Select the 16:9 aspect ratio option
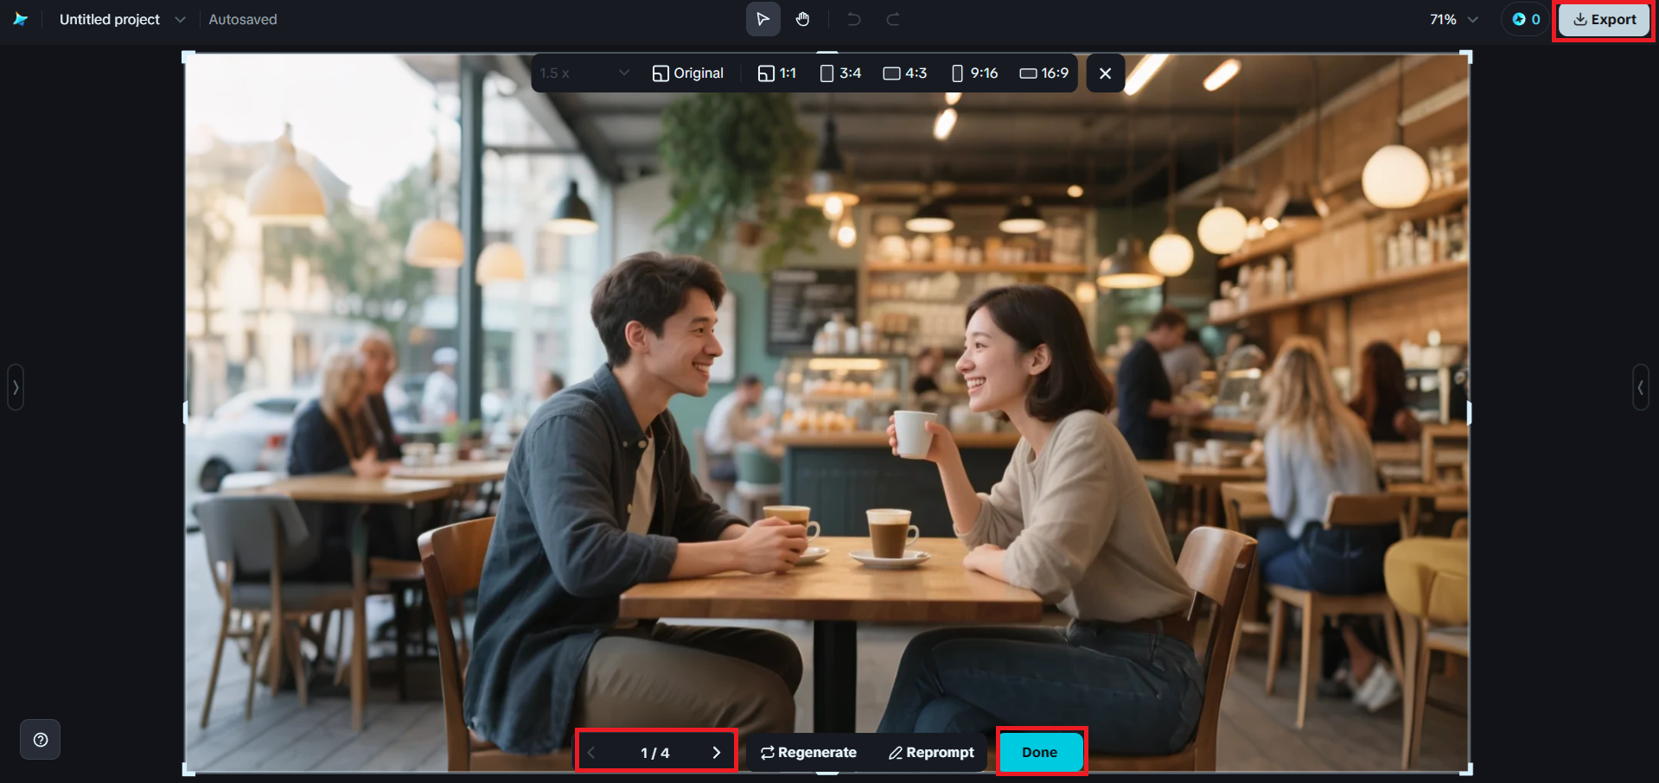This screenshot has width=1659, height=783. [1044, 73]
